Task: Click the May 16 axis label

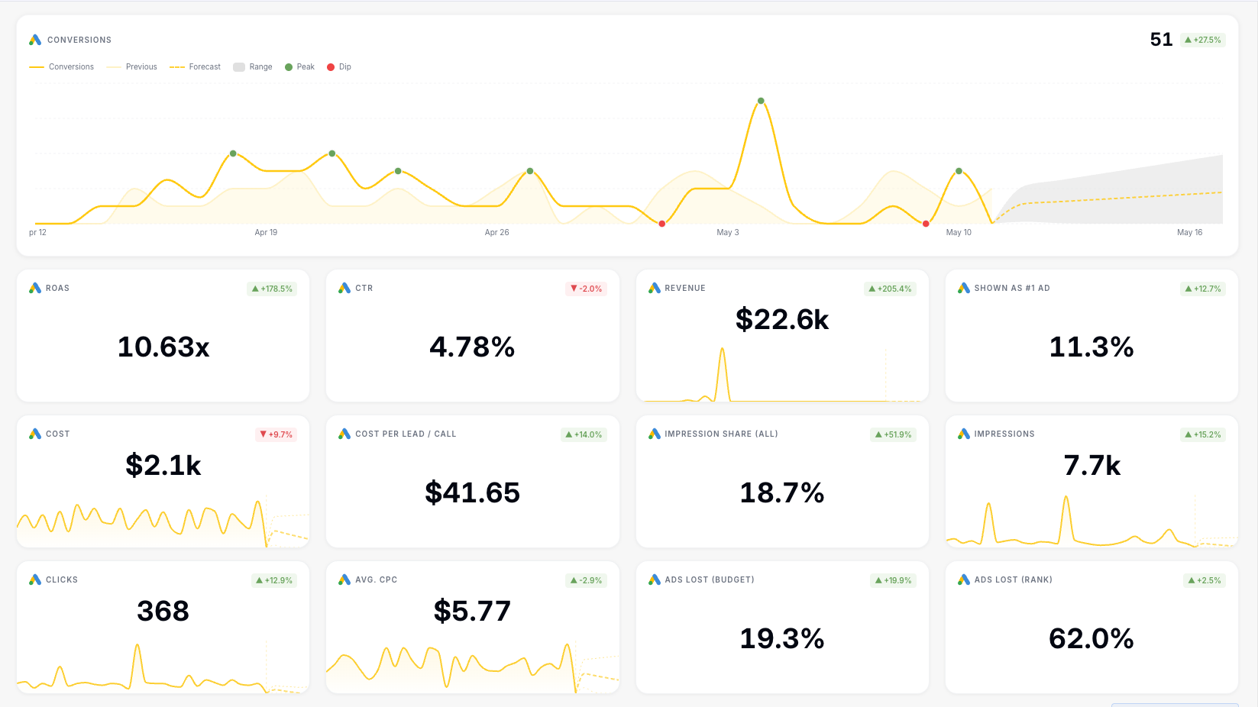Action: point(1189,232)
